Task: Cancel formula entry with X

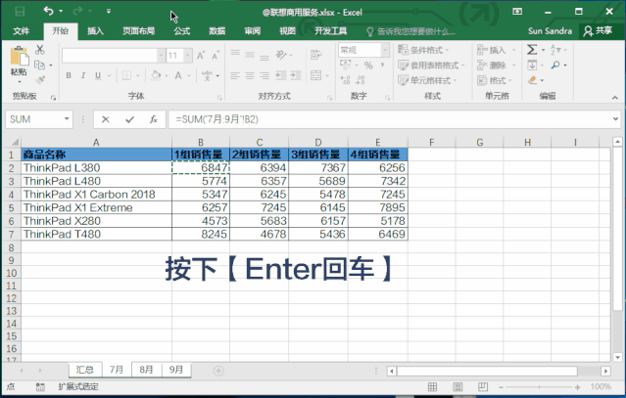Action: tap(106, 119)
